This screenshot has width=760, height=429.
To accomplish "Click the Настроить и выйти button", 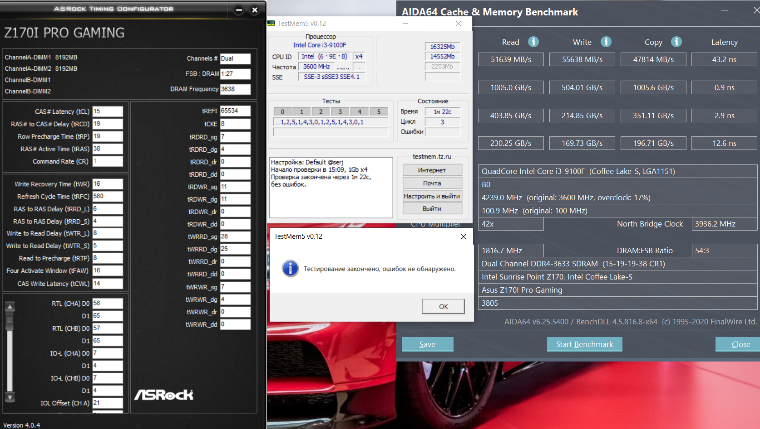I will coord(432,196).
